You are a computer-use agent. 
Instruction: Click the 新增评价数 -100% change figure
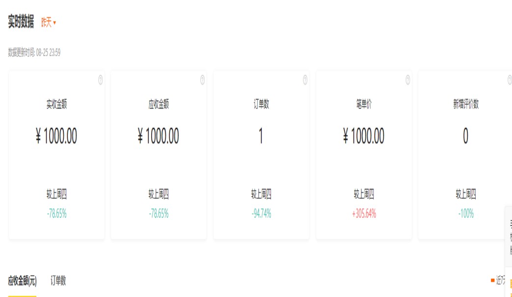(x=465, y=214)
